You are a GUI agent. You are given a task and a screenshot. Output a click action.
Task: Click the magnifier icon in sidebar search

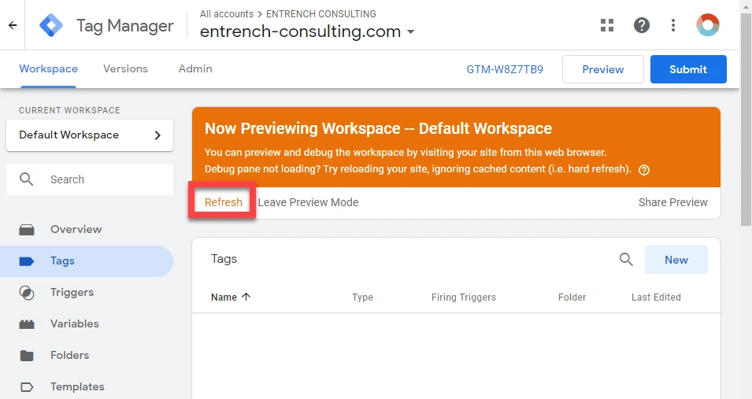coord(26,179)
